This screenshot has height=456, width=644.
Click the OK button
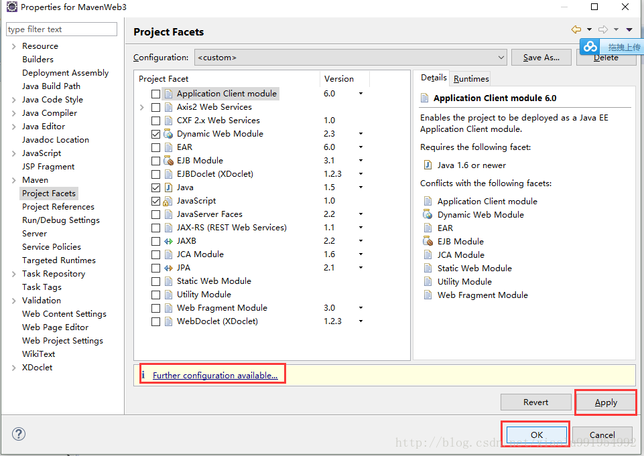pyautogui.click(x=536, y=435)
